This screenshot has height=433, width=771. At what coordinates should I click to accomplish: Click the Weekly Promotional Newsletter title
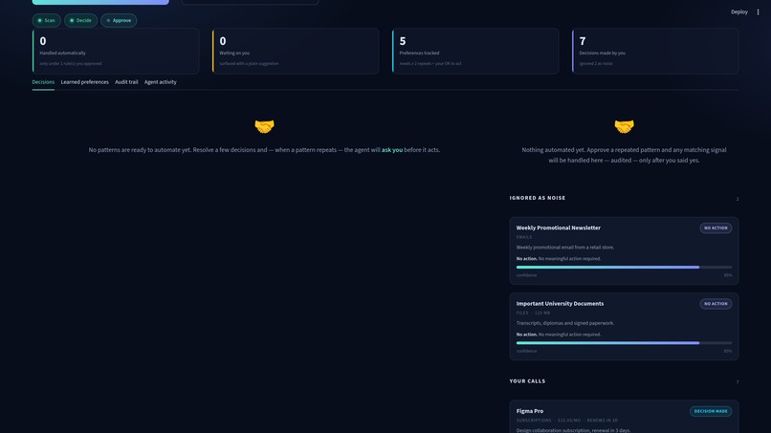[x=558, y=228]
